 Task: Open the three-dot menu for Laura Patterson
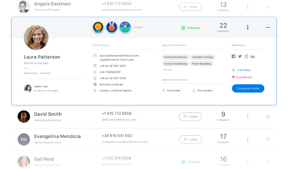click(248, 27)
